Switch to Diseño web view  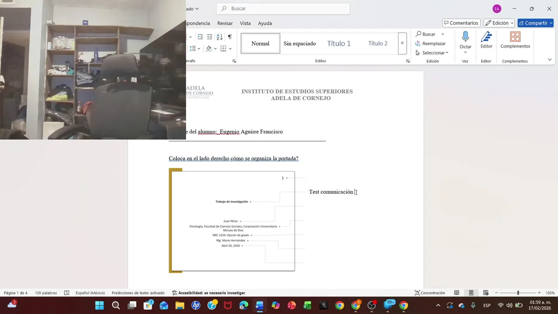point(486,293)
